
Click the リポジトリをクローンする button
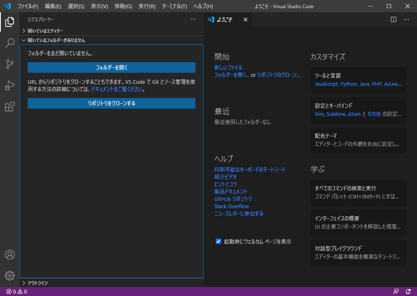pyautogui.click(x=111, y=103)
